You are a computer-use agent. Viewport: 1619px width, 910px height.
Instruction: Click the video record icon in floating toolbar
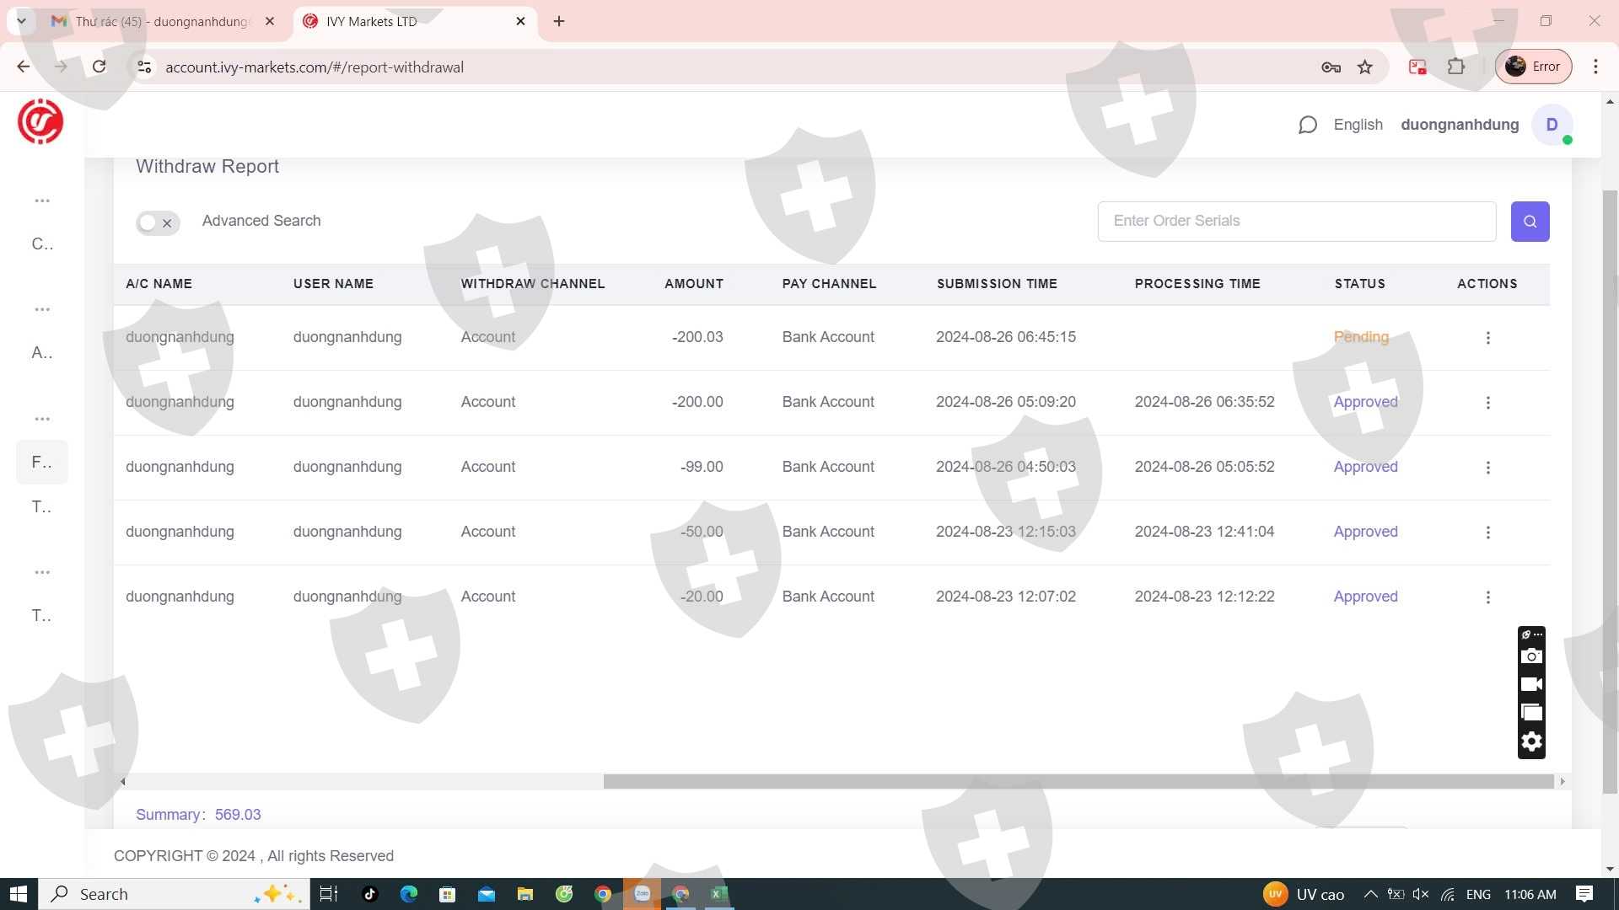point(1531,685)
